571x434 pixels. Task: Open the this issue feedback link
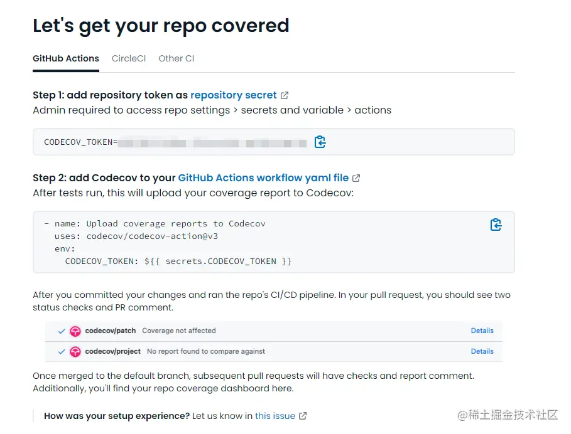pyautogui.click(x=275, y=416)
